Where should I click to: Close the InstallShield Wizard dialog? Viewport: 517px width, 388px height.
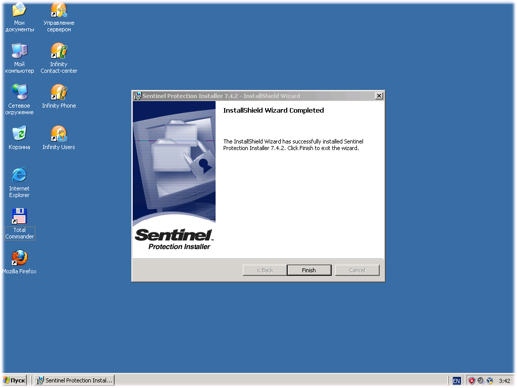tap(379, 96)
